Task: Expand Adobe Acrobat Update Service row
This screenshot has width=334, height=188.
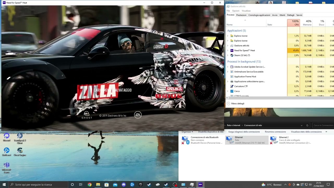Action: 228,67
